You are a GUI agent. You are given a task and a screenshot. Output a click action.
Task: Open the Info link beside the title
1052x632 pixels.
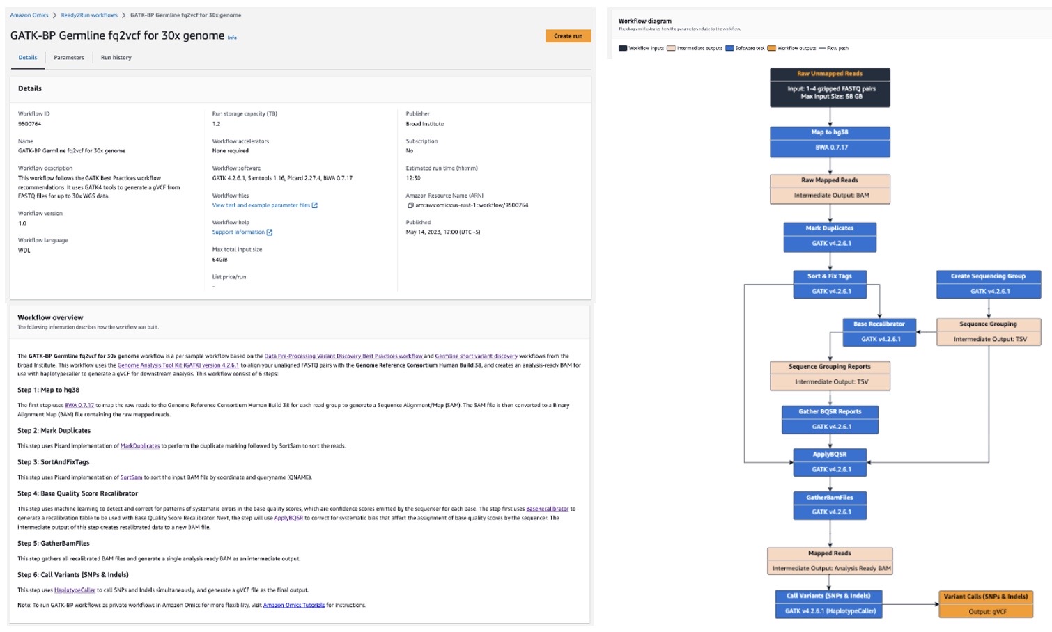232,38
